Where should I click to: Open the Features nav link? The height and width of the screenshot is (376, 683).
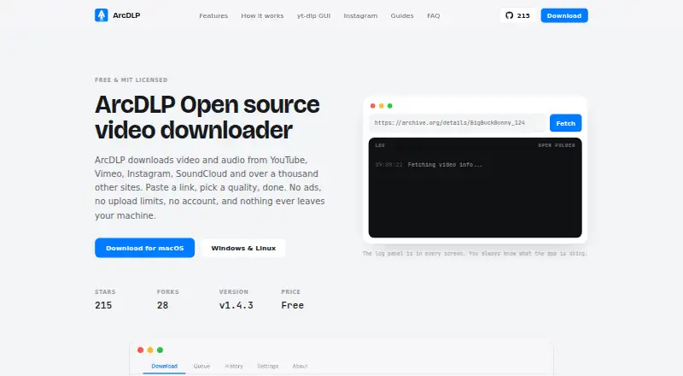tap(213, 15)
